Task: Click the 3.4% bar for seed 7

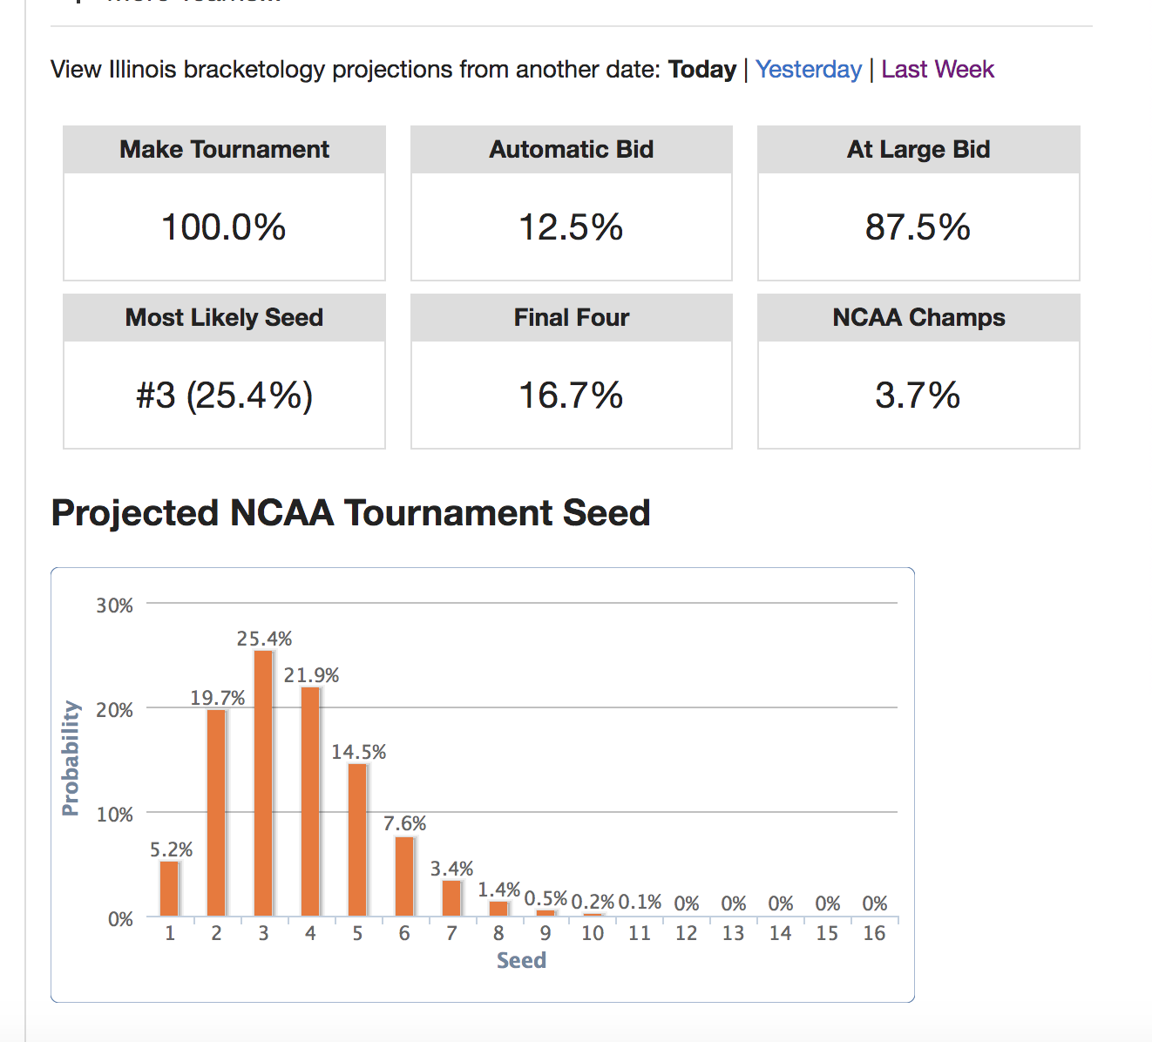Action: click(451, 897)
